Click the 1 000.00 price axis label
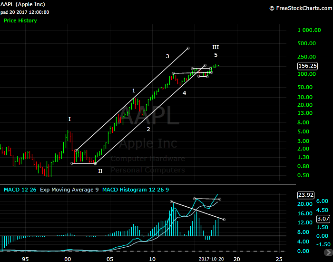333x262 pixels. coord(309,30)
